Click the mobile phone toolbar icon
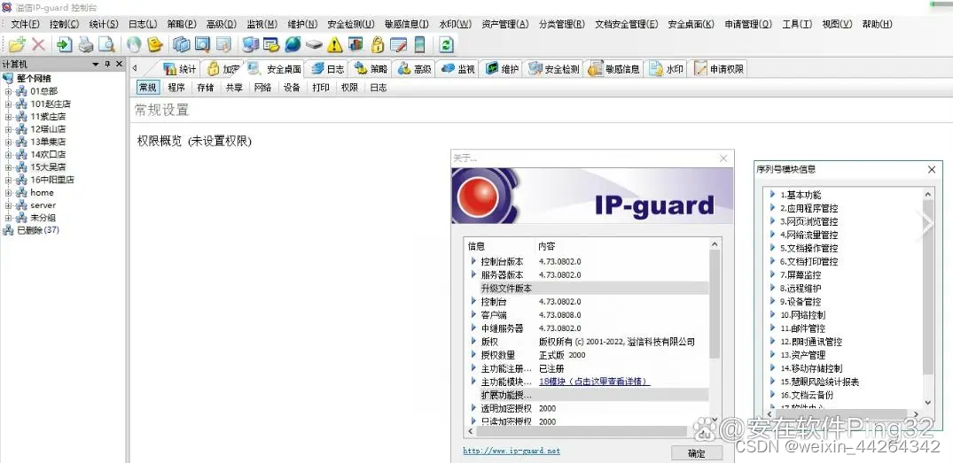 click(x=419, y=44)
